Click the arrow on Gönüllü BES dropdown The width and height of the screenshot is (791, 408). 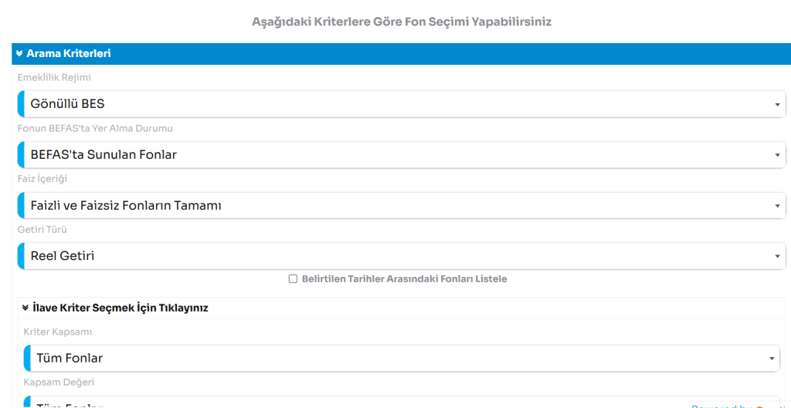coord(777,105)
